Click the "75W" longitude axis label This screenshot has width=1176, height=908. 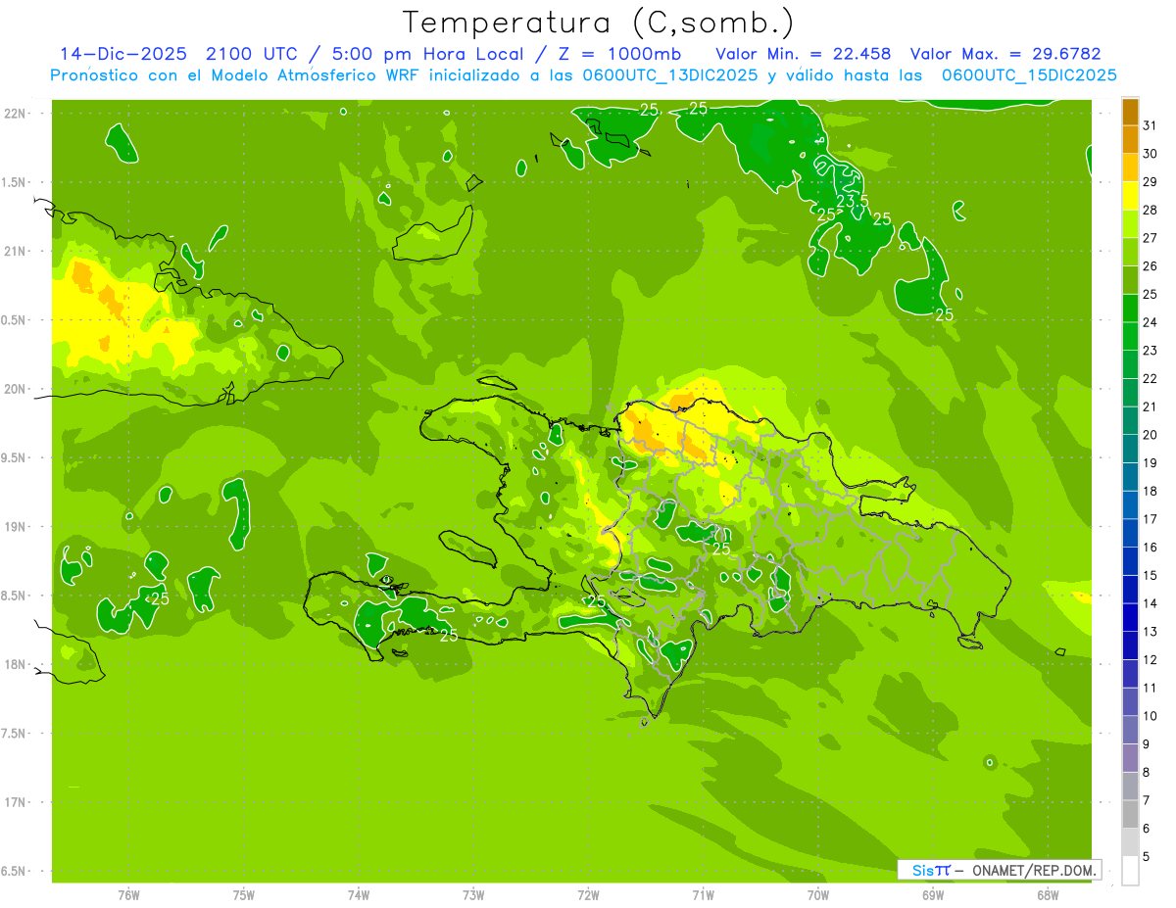[x=244, y=894]
